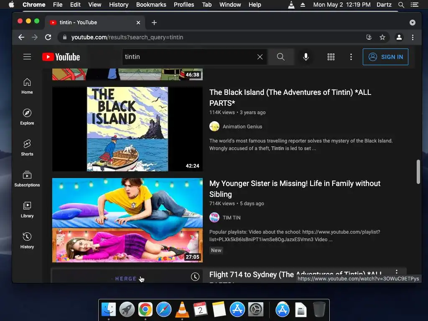Screen dimensions: 428x321
Task: Open Library in the sidebar
Action: click(x=27, y=209)
